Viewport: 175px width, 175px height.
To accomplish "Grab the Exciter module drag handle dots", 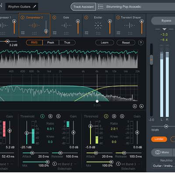I will click(x=98, y=33).
